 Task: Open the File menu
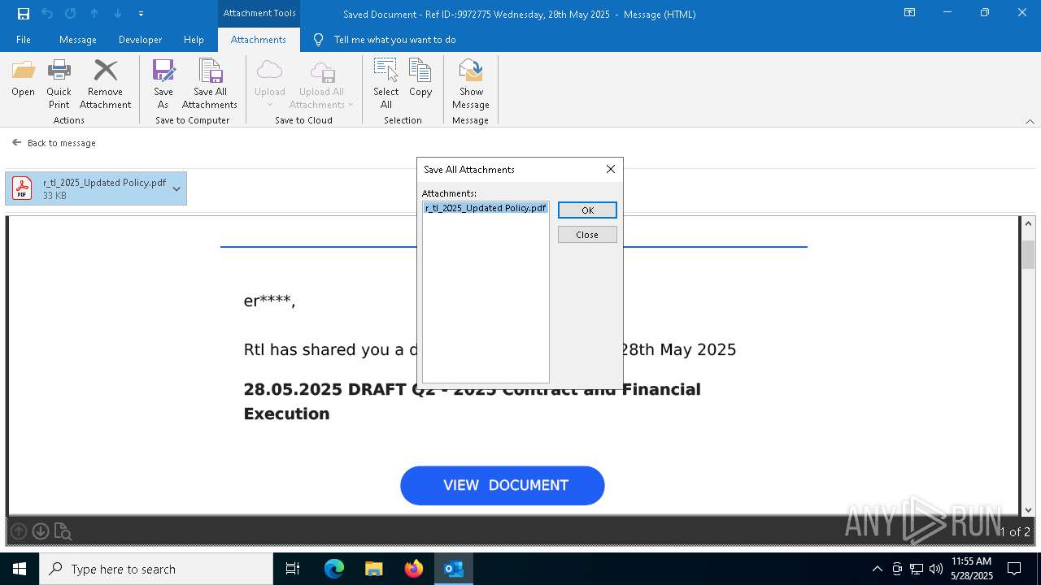(x=24, y=40)
